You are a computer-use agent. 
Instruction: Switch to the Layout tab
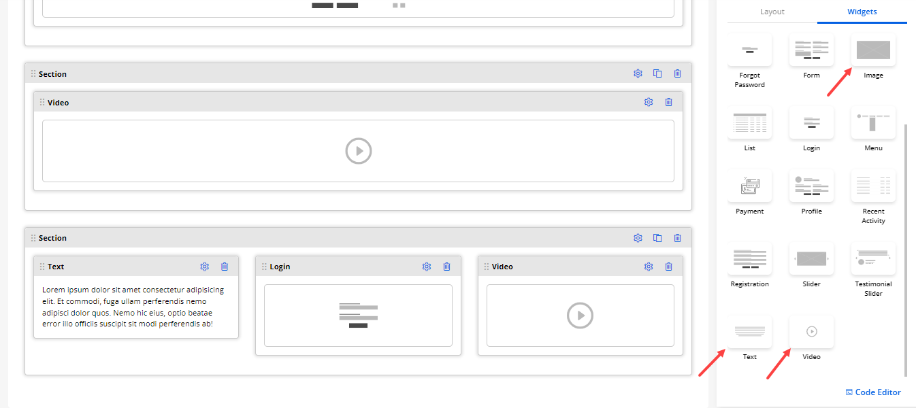(x=772, y=12)
